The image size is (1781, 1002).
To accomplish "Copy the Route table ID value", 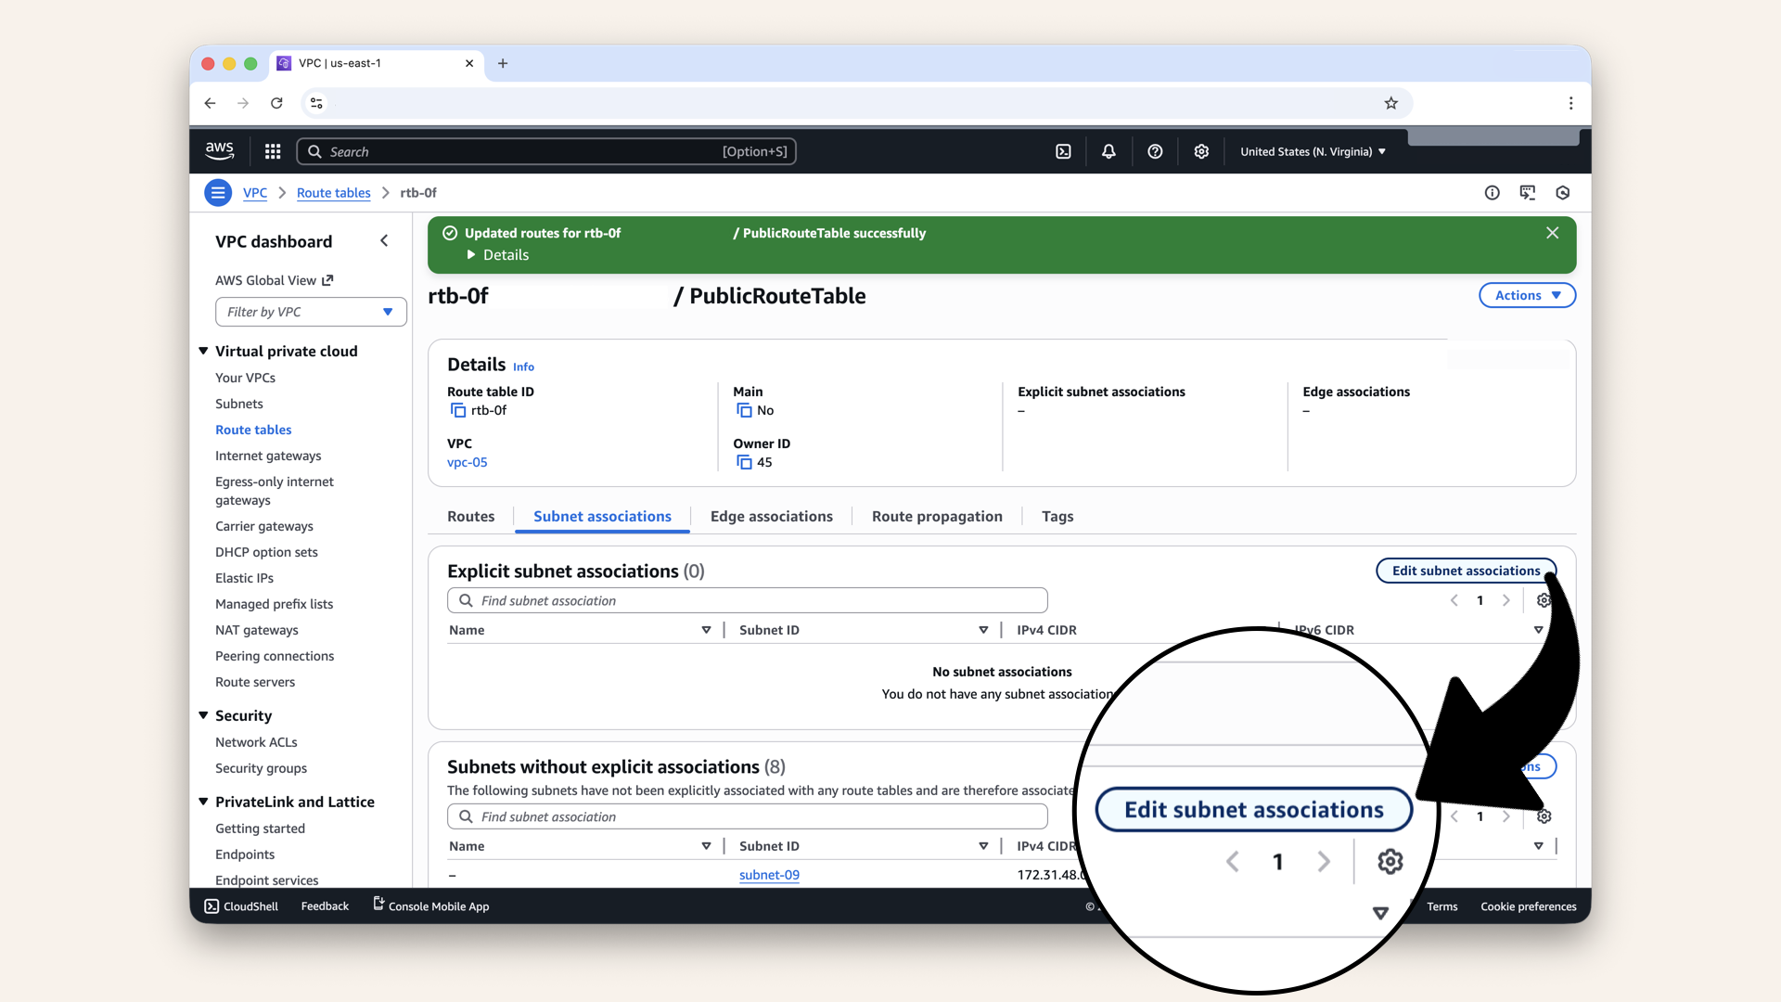I will pos(458,410).
